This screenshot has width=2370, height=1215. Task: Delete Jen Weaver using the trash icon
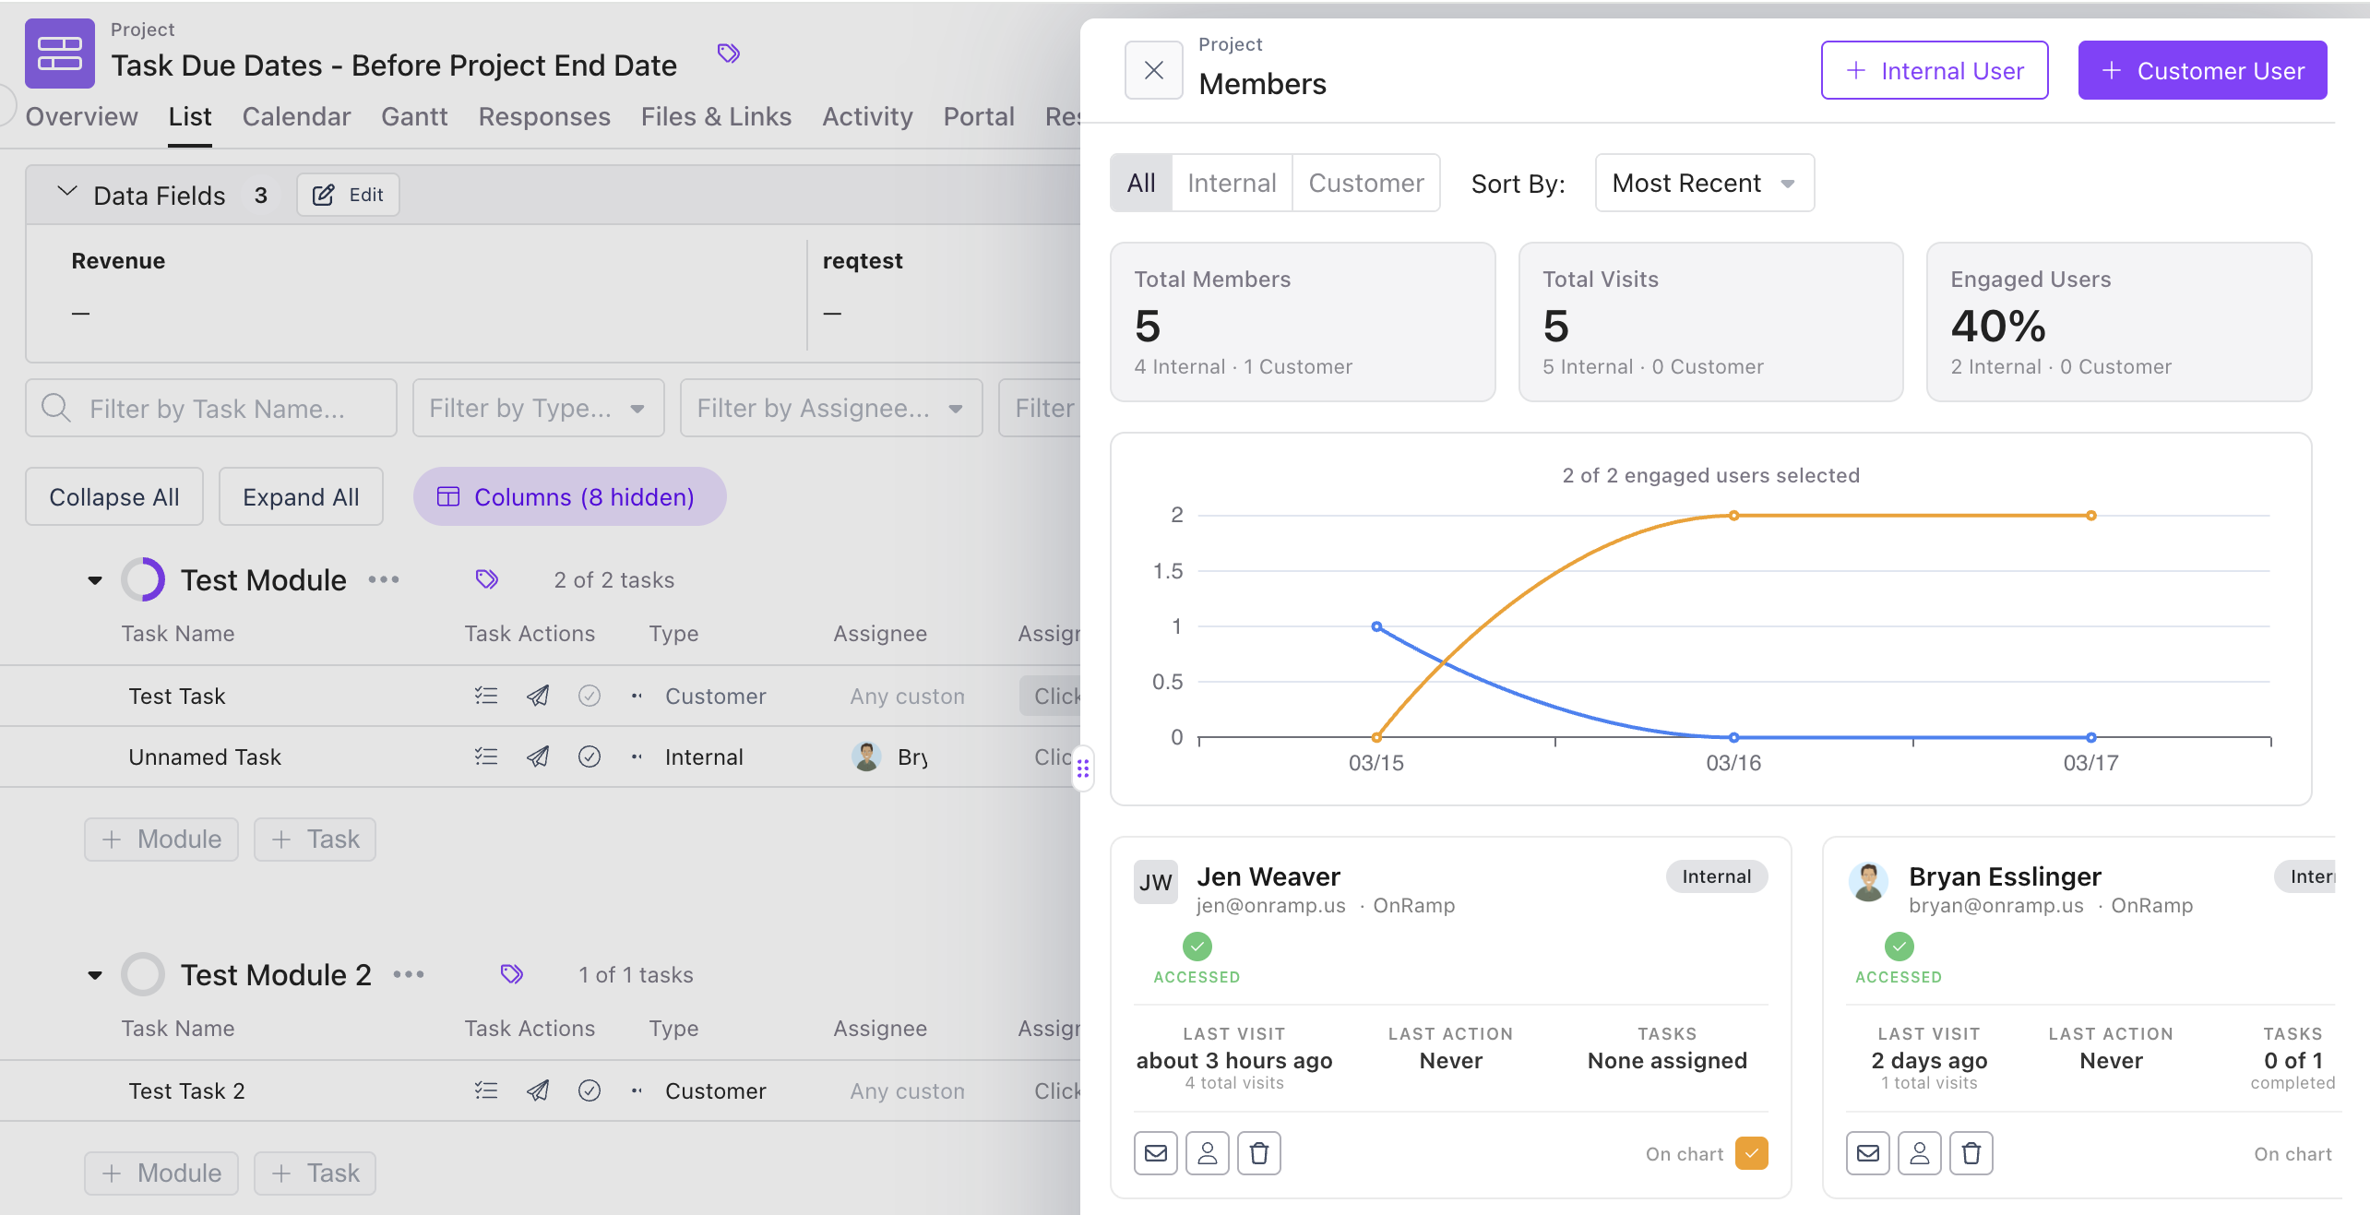point(1259,1153)
